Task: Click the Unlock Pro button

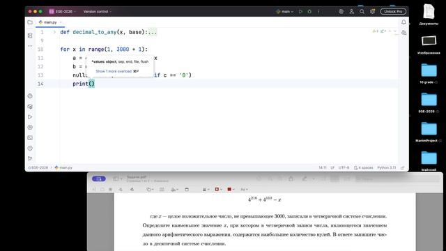Action: pyautogui.click(x=393, y=12)
